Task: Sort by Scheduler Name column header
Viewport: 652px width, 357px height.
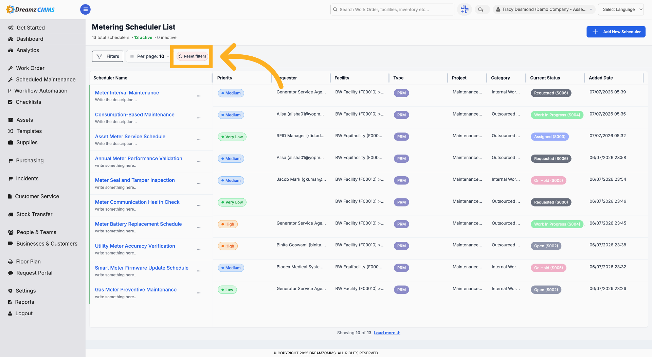Action: 110,78
